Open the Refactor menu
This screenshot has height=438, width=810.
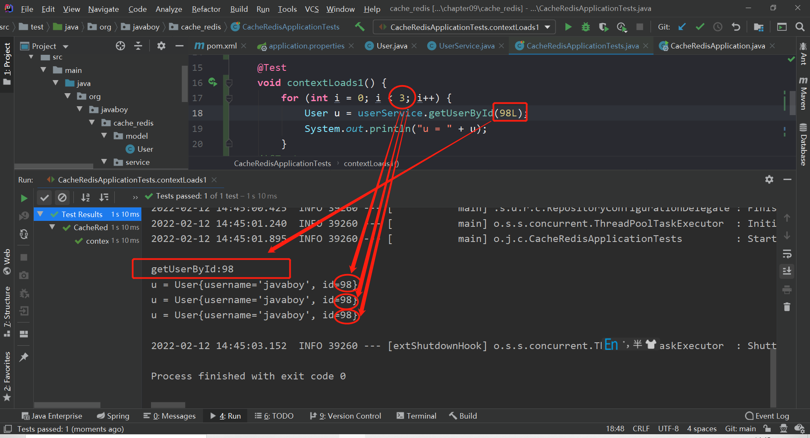click(x=206, y=8)
